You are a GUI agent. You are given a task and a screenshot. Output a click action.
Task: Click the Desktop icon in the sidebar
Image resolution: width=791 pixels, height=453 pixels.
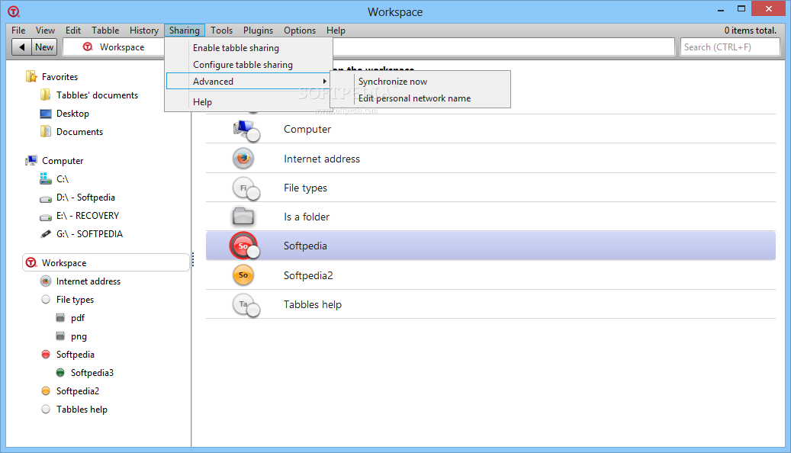point(46,114)
